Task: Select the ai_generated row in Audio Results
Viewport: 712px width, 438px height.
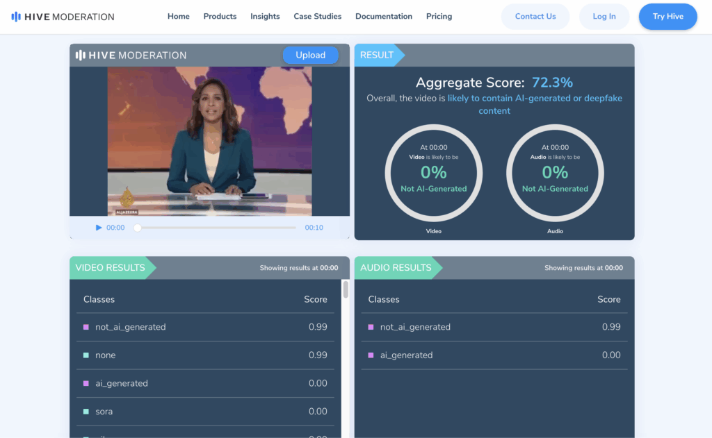Action: [494, 355]
